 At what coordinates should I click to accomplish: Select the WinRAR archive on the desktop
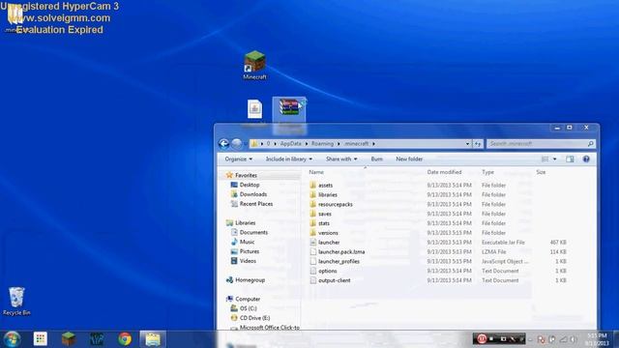[290, 108]
